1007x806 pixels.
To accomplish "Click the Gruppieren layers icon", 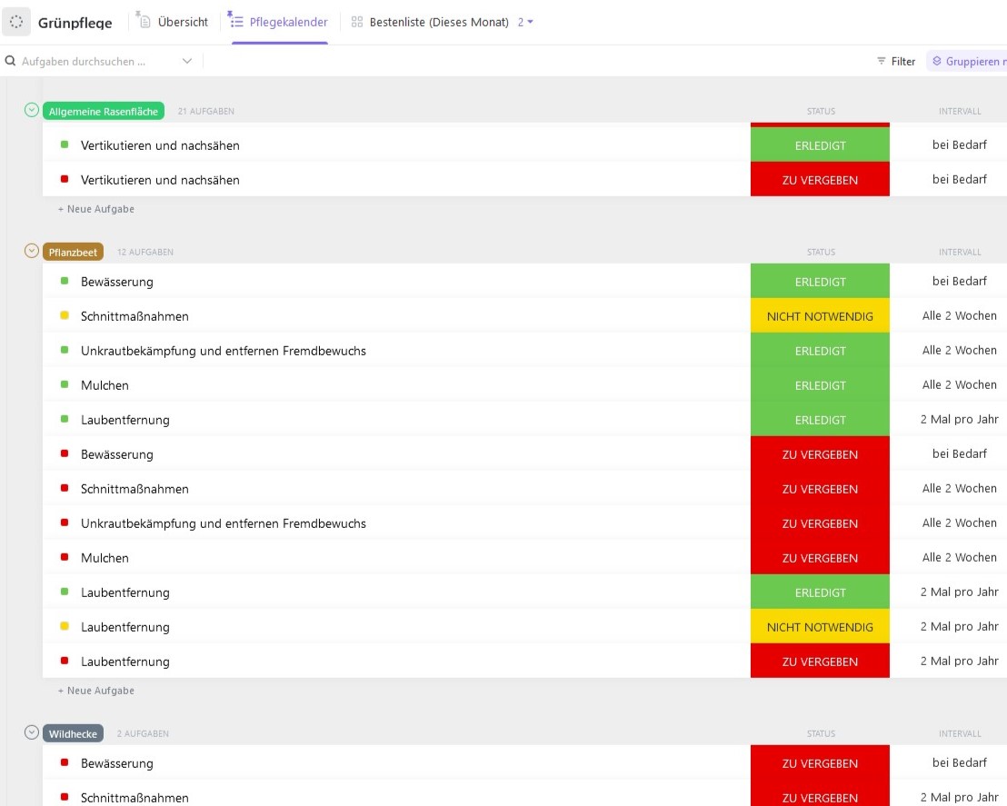I will 937,62.
